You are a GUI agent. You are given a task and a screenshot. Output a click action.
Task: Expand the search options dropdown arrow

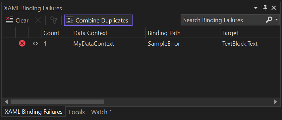(276, 20)
